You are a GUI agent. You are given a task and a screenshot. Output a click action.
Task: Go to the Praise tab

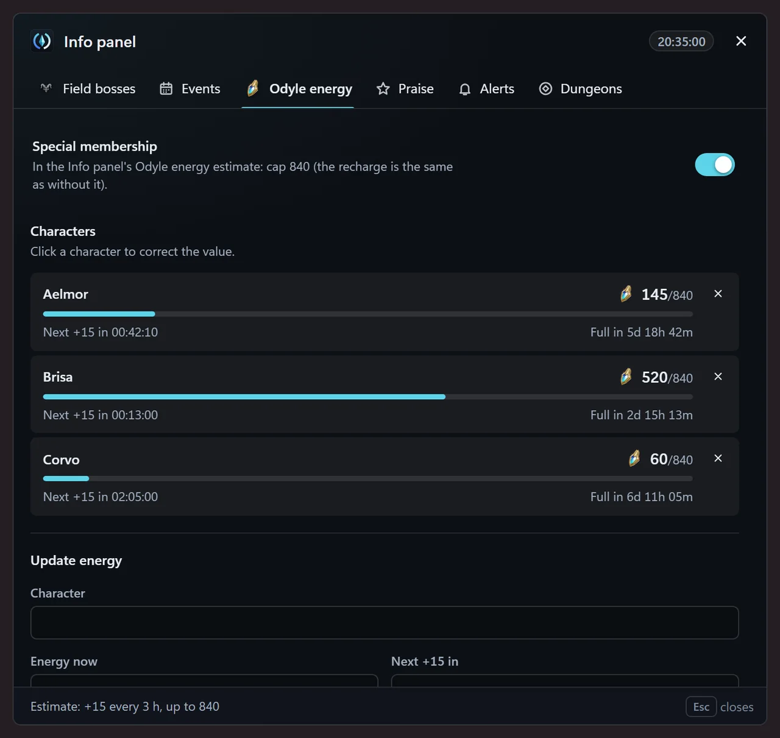(405, 89)
